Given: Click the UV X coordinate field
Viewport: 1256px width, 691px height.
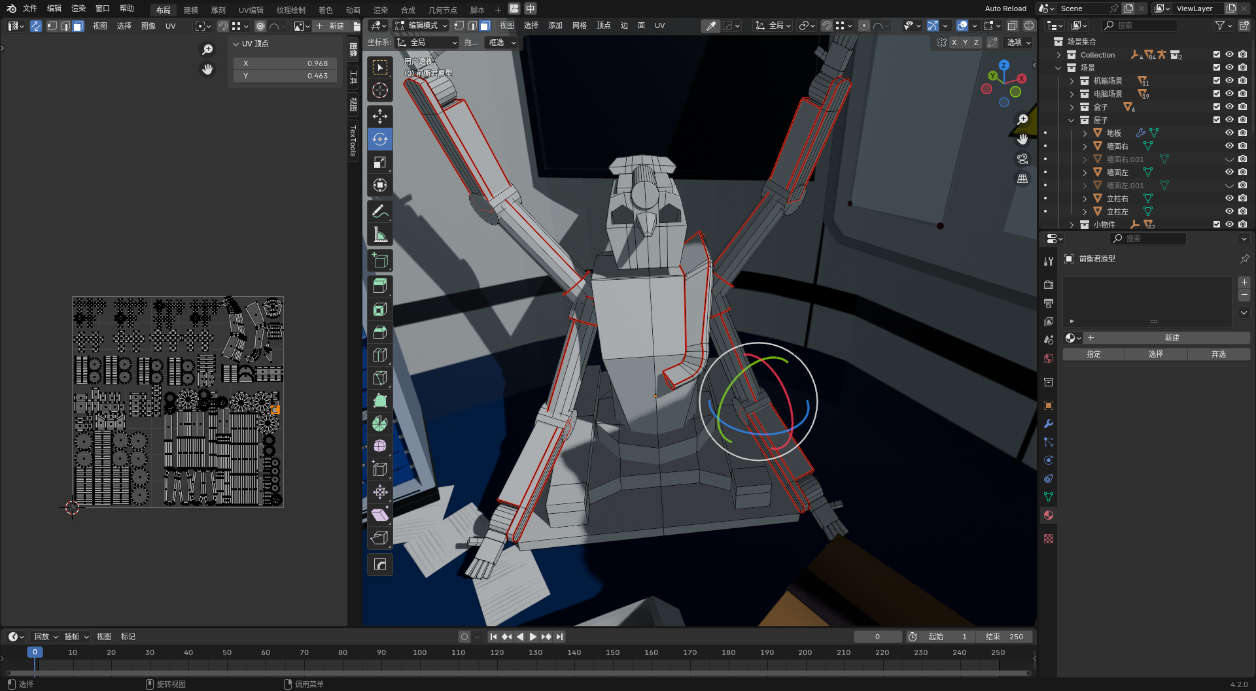Looking at the screenshot, I should [285, 63].
